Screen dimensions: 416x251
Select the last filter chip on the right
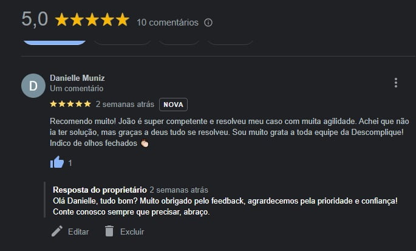(x=230, y=41)
